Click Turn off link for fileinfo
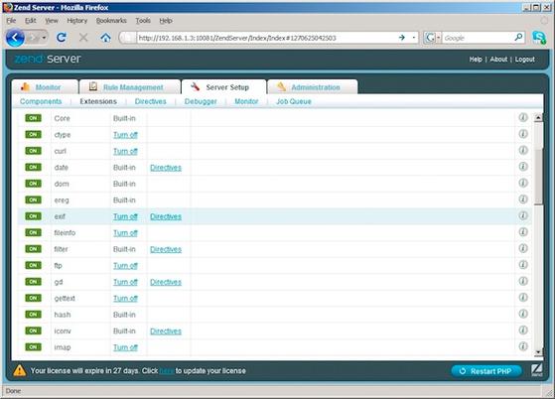 [x=125, y=232]
